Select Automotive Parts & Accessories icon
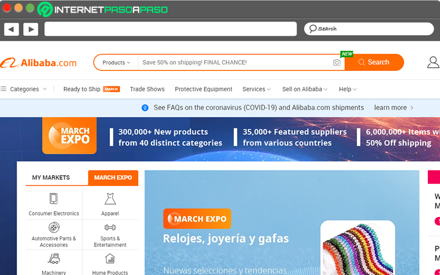This screenshot has height=275, width=440. tap(54, 227)
